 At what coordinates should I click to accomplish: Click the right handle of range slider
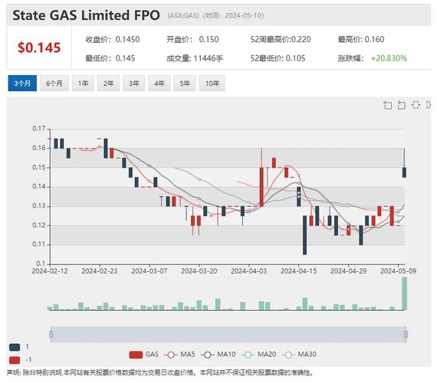406,334
